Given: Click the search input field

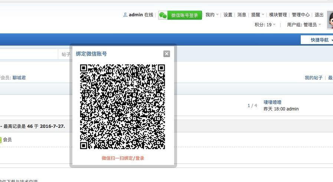Looking at the screenshot, I should (29, 54).
